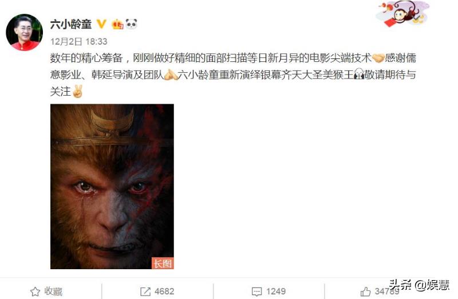The height and width of the screenshot is (299, 458).
Task: Click the panda badge icon
Action: point(131,23)
